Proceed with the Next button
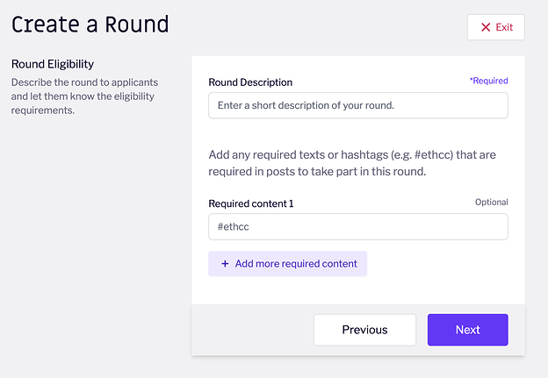Image resolution: width=548 pixels, height=378 pixels. (x=467, y=330)
